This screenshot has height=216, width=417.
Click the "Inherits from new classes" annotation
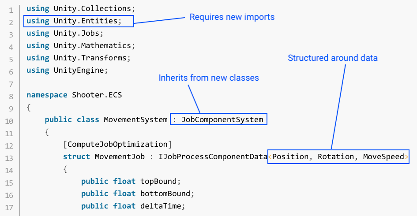coord(208,78)
